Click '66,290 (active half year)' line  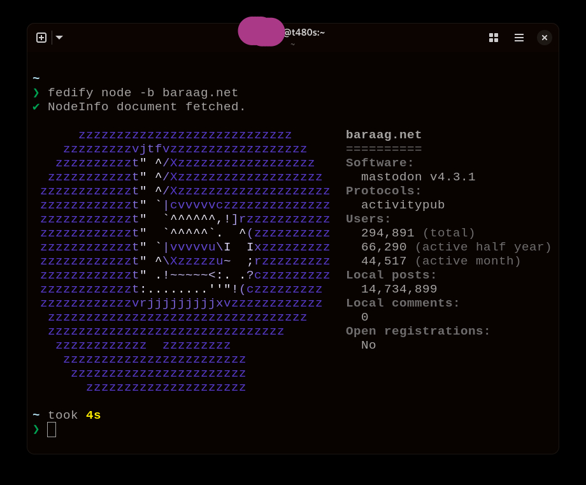point(456,247)
